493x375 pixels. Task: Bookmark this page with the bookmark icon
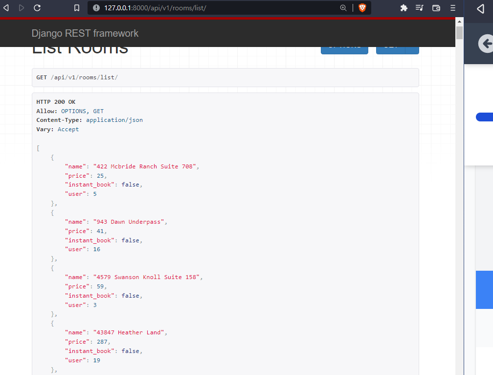click(77, 8)
